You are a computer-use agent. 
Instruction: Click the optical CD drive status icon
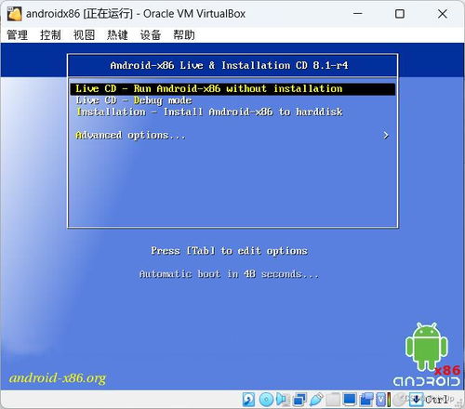pyautogui.click(x=266, y=399)
